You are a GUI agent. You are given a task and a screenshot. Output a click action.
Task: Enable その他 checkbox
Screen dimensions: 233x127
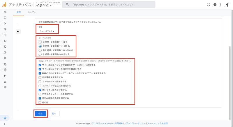[x=40, y=102]
